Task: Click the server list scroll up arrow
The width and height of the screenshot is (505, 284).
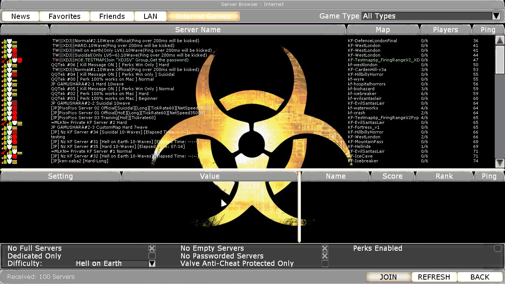Action: [x=500, y=40]
